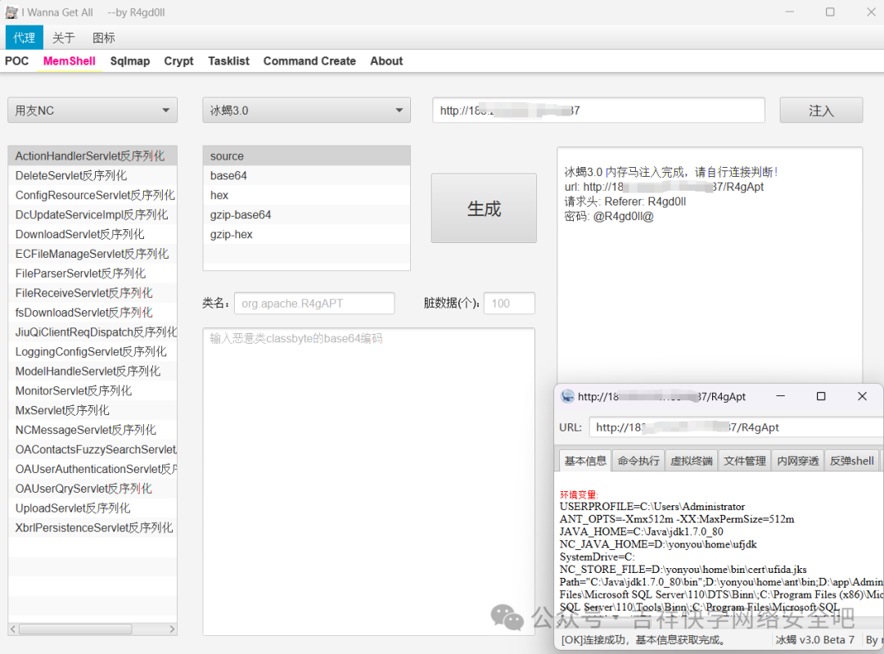This screenshot has height=654, width=884.
Task: Expand the 冰蝎3.0 shell type dropdown
Action: coord(307,110)
